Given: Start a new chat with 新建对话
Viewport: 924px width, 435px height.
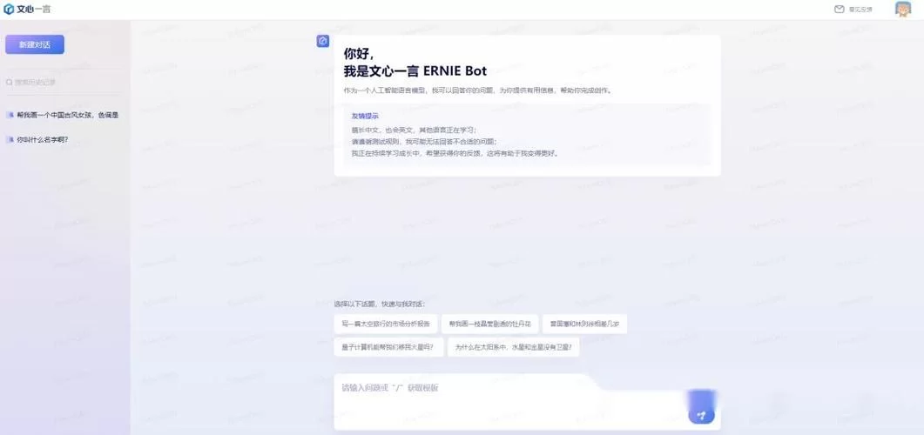Looking at the screenshot, I should point(35,44).
